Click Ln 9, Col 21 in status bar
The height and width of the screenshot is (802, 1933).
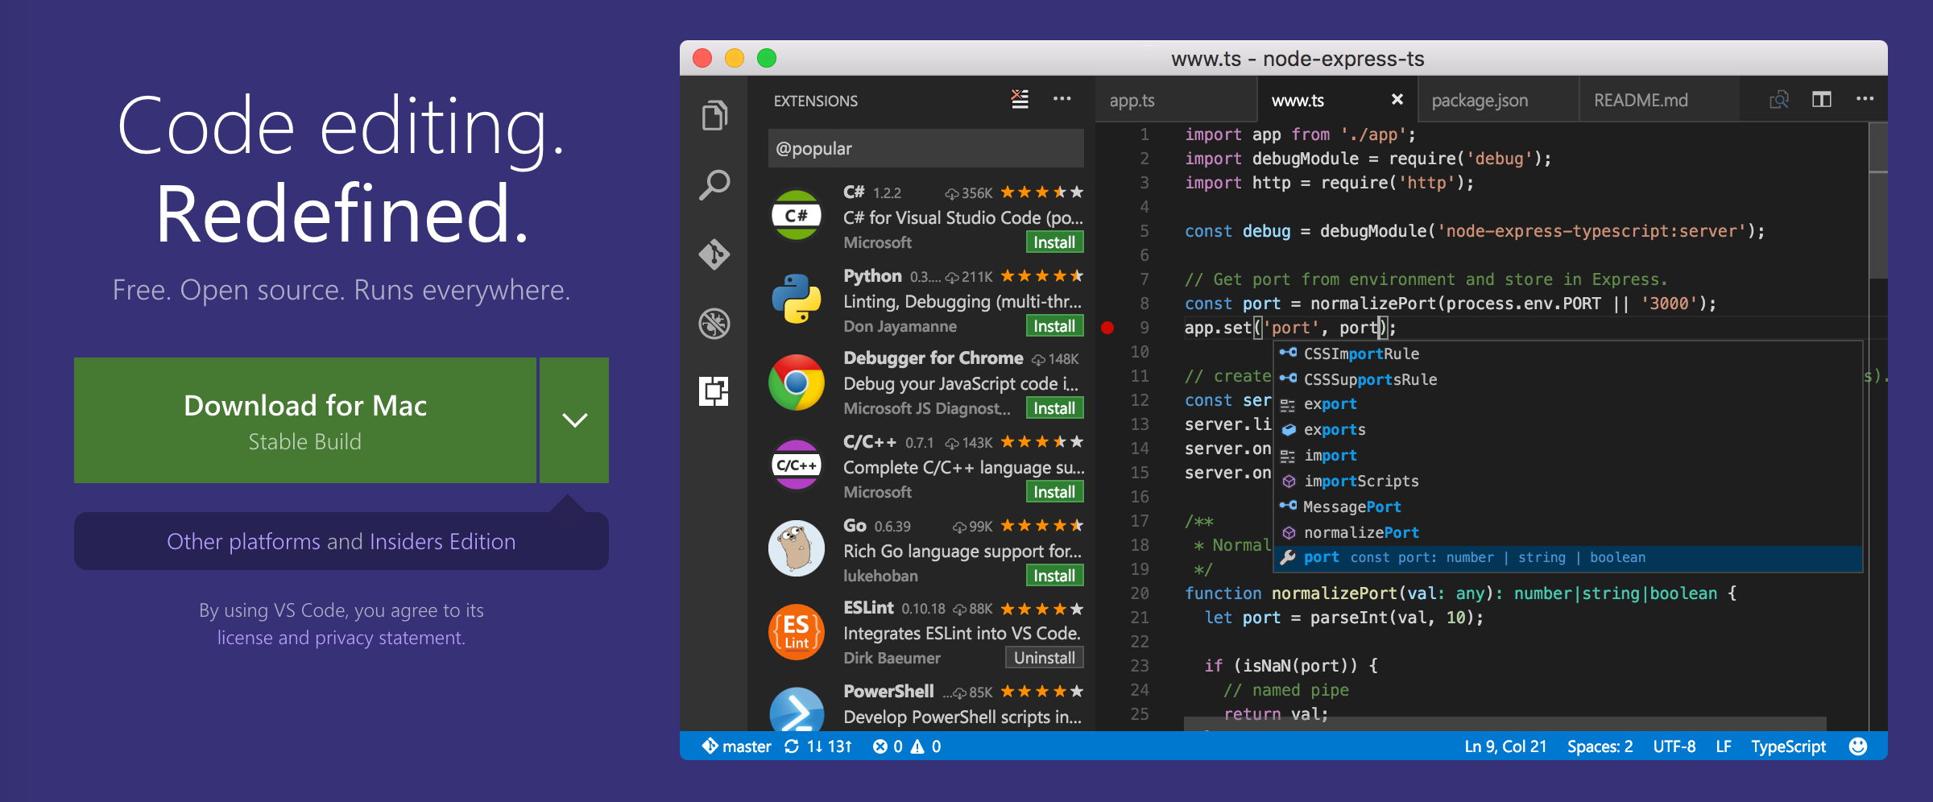(x=1505, y=746)
